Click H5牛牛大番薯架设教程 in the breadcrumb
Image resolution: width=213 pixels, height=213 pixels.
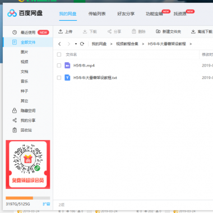(166, 44)
